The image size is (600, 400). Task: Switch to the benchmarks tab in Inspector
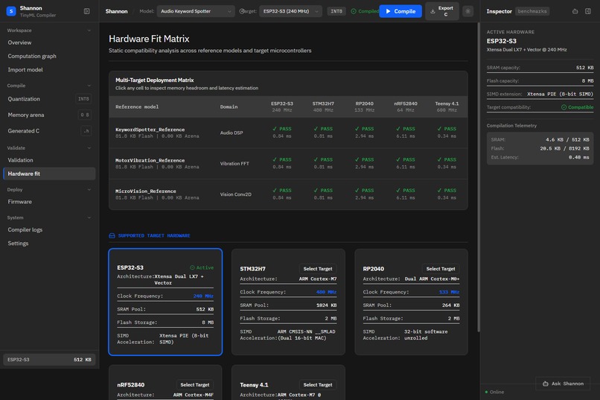point(532,11)
